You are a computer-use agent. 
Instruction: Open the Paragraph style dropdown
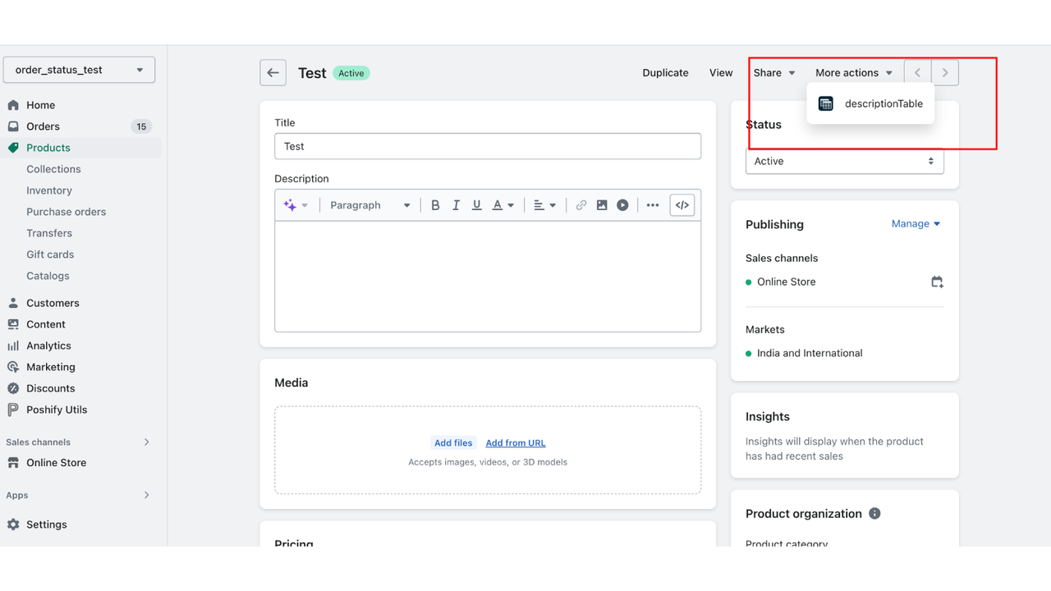coord(369,204)
